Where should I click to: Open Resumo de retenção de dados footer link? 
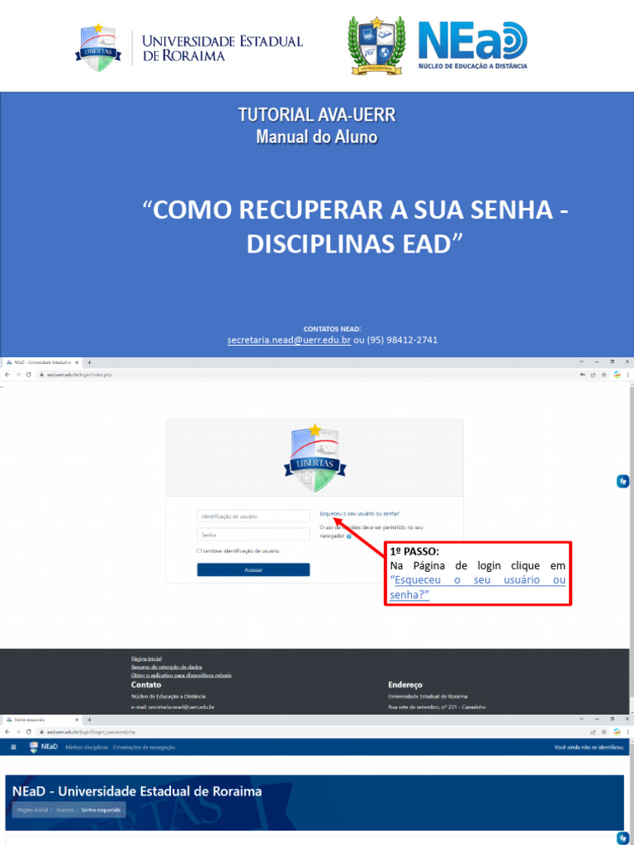pos(167,667)
